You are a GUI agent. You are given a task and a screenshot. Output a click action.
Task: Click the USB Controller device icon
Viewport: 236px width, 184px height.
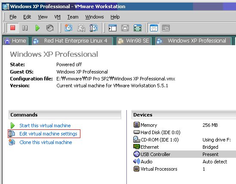point(137,154)
